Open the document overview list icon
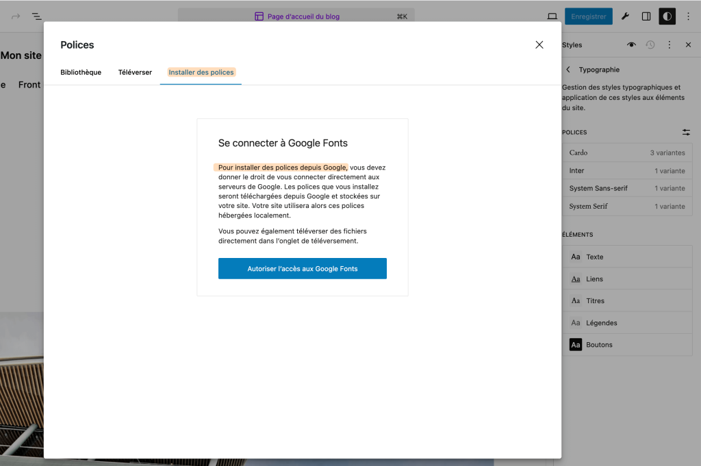The image size is (701, 466). (37, 16)
